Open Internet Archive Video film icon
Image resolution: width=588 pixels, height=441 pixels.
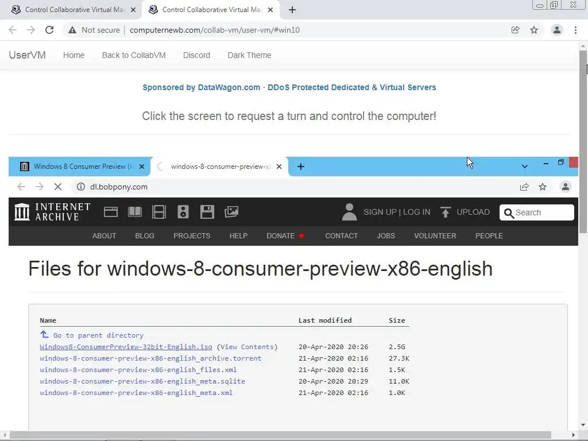pyautogui.click(x=158, y=212)
